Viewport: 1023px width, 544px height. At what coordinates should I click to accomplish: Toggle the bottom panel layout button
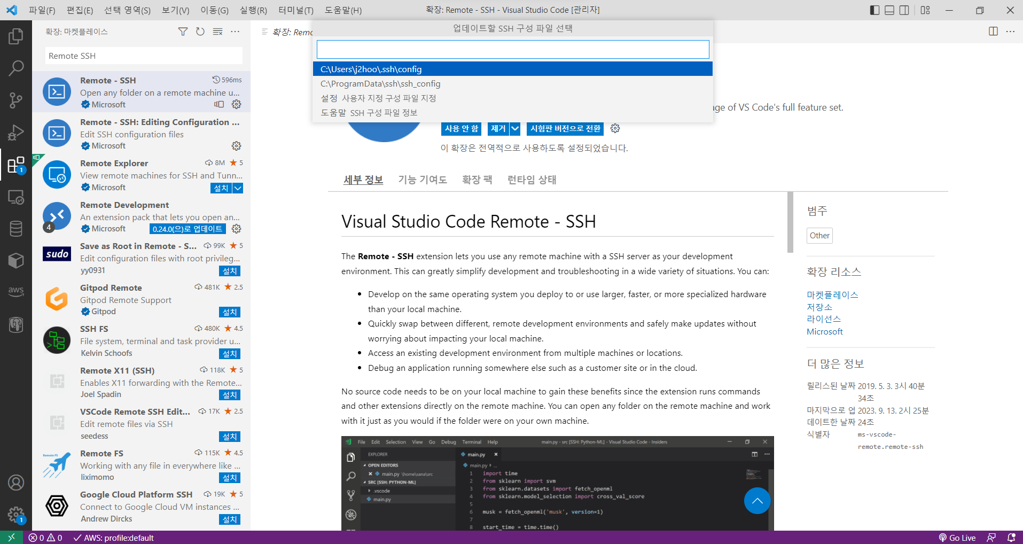tap(889, 10)
